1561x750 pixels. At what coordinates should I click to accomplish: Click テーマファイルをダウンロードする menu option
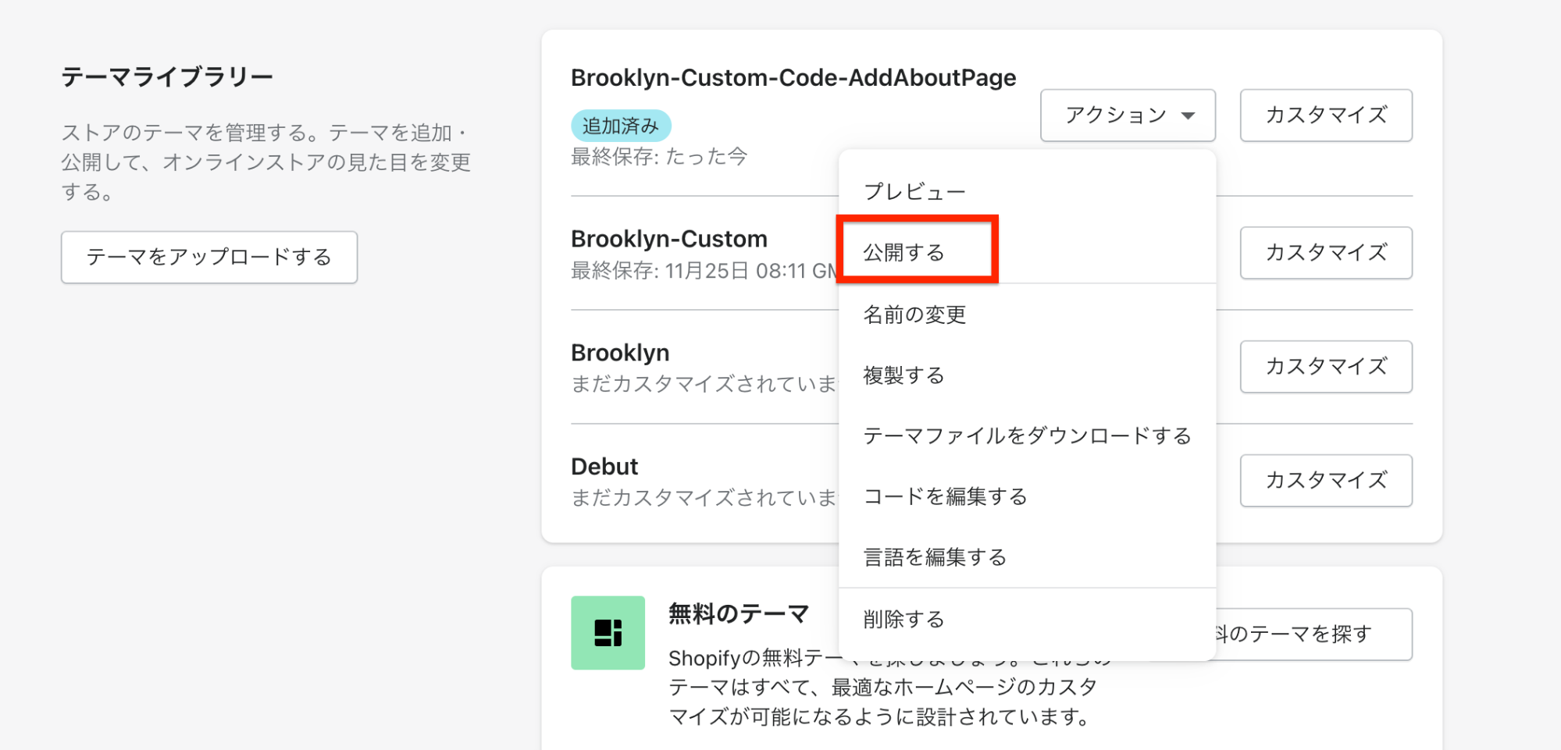tap(1027, 435)
